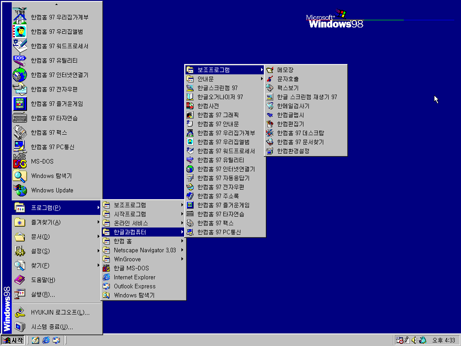Expand 보조프로그램 folder in 한글과컴퓨터 submenu
This screenshot has width=461, height=346.
[x=225, y=70]
